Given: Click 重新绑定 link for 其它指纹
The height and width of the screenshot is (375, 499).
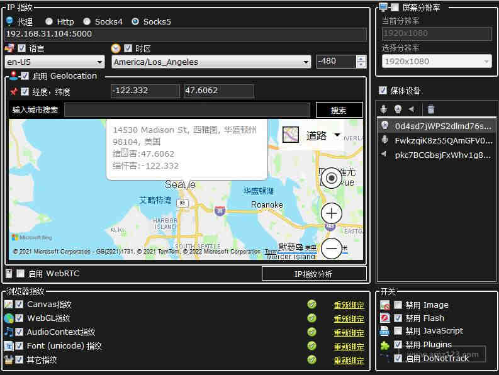Looking at the screenshot, I should (349, 361).
